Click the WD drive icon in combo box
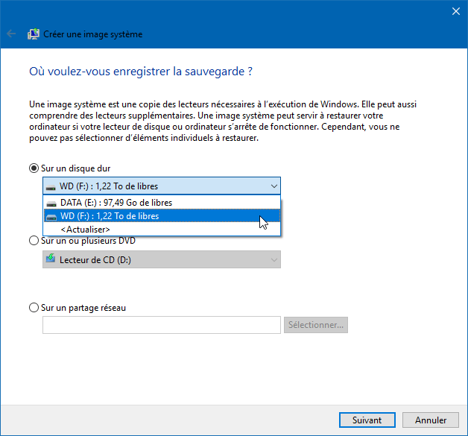This screenshot has width=468, height=436. (x=51, y=186)
